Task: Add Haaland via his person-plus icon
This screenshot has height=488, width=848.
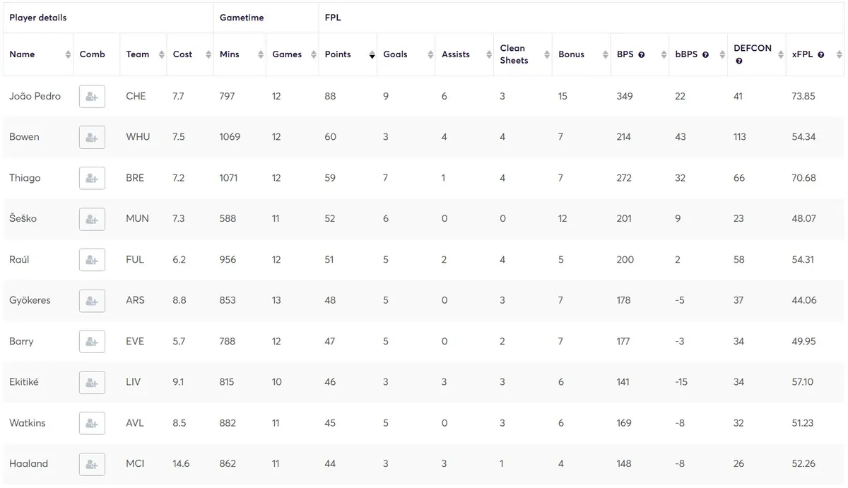Action: tap(92, 464)
